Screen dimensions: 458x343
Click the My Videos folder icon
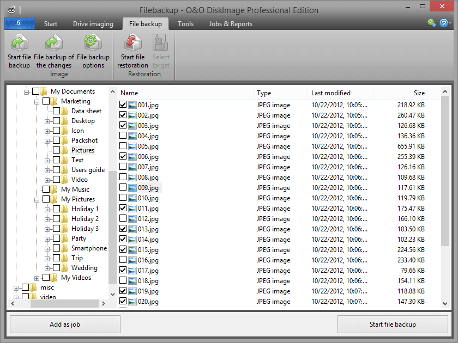pos(54,278)
